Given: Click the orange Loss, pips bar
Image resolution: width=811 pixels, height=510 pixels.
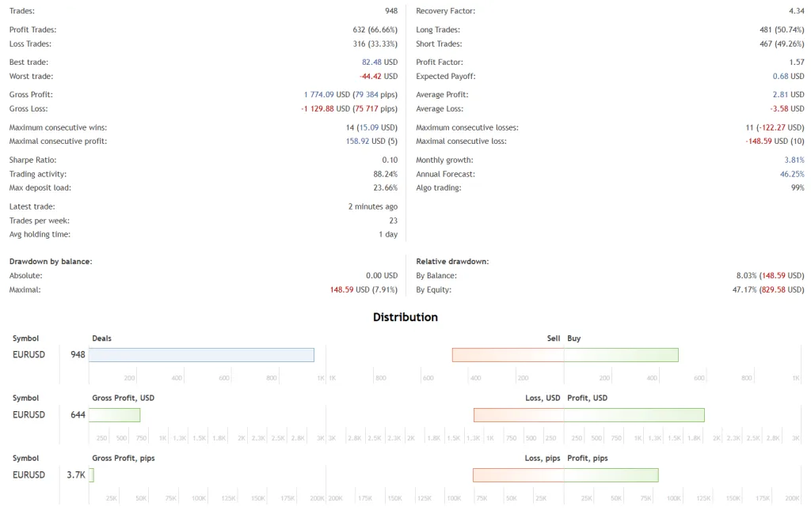Looking at the screenshot, I should pyautogui.click(x=518, y=475).
